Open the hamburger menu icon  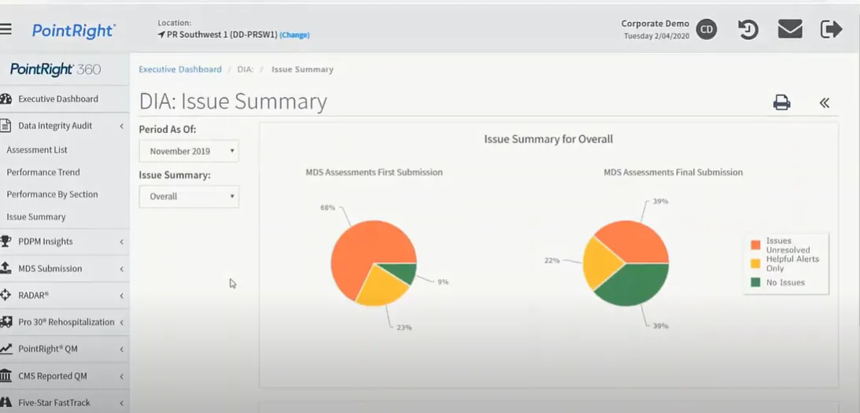[x=6, y=29]
